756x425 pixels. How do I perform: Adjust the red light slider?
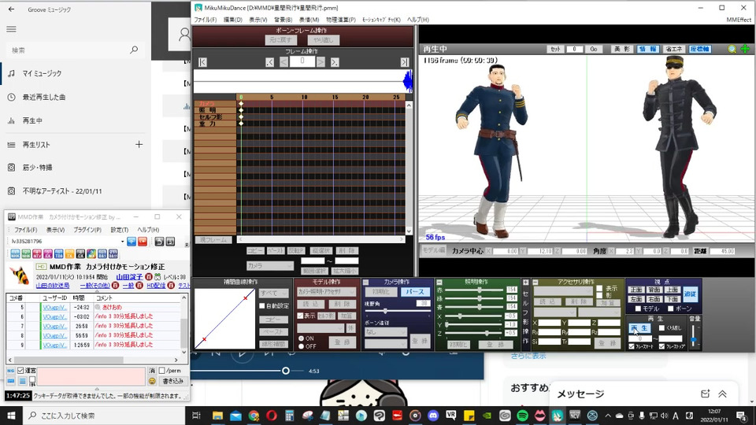pyautogui.click(x=480, y=290)
